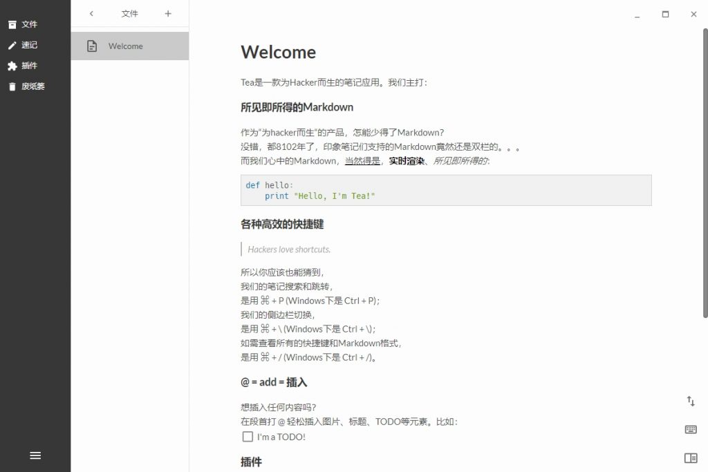
Task: Click the bold 实时渲染 text
Action: [407, 161]
